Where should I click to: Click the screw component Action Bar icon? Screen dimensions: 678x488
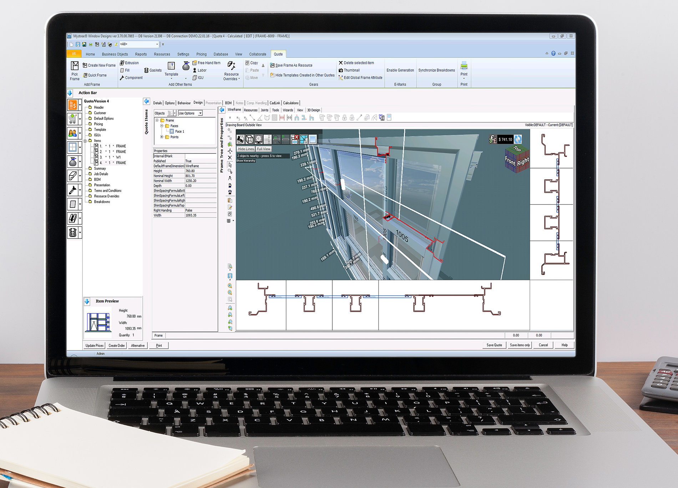tap(72, 190)
